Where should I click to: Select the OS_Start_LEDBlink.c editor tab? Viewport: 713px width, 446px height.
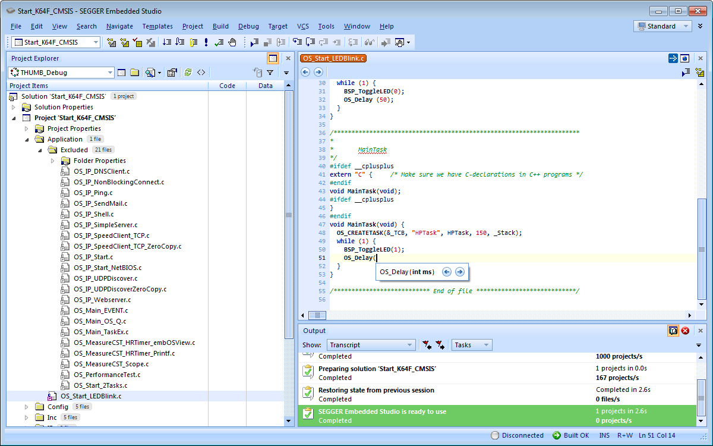[x=333, y=58]
